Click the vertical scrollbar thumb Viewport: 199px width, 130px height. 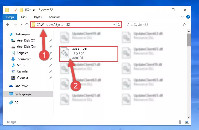pyautogui.click(x=189, y=40)
